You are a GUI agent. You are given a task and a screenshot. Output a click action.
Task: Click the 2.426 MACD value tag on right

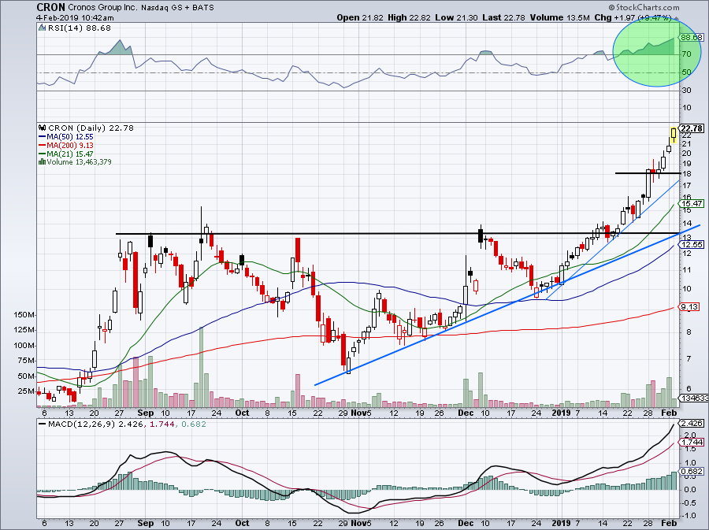point(692,424)
